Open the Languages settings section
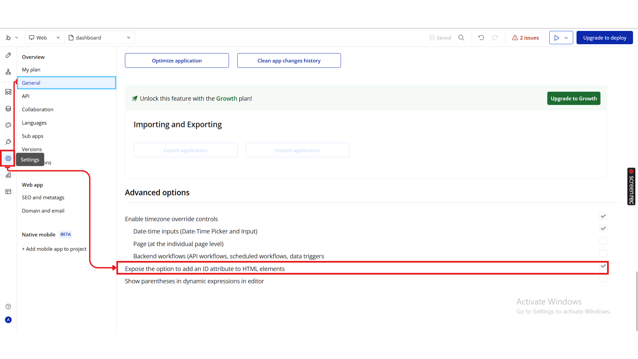Viewport: 638px width, 359px height. (34, 123)
